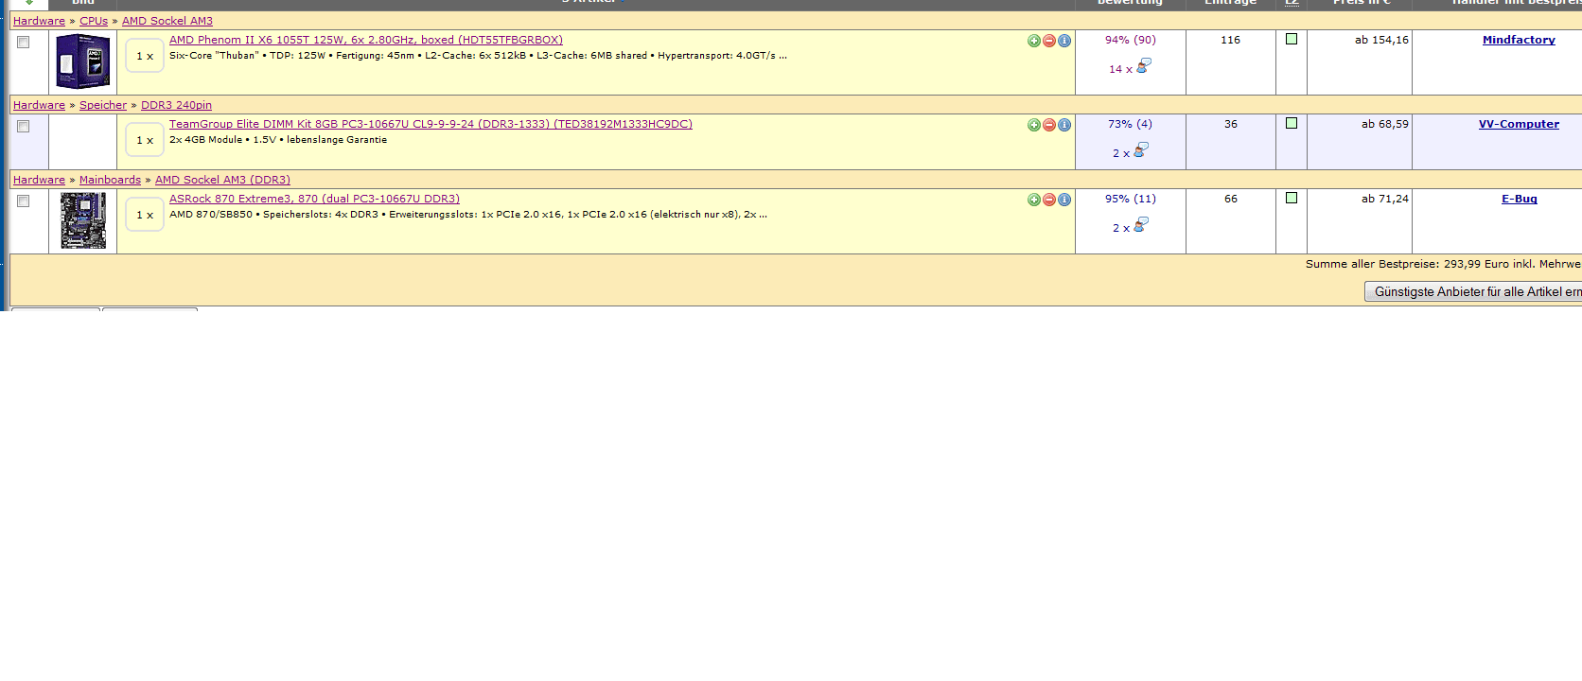Select the AMD Phenom II X6 row checkbox

24,43
